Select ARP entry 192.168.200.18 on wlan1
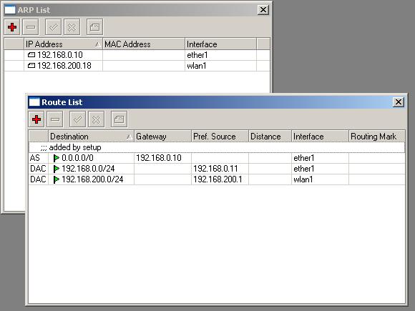Image resolution: width=415 pixels, height=311 pixels. tap(137, 66)
